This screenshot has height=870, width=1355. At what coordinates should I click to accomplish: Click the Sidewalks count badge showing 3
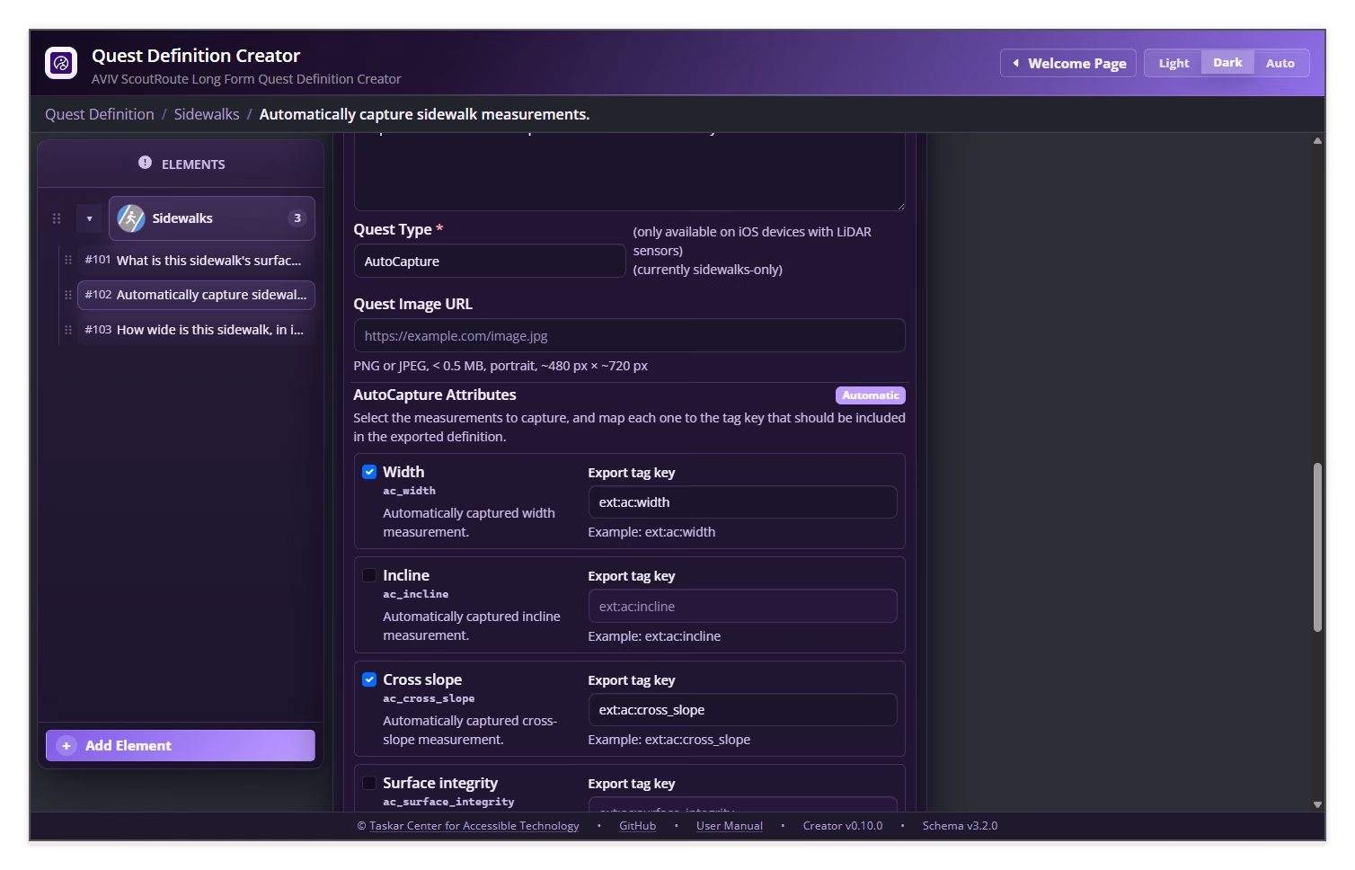coord(297,218)
